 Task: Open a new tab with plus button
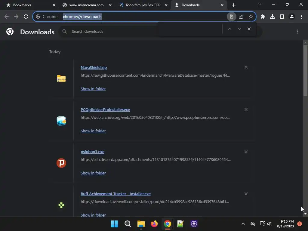coord(233,5)
